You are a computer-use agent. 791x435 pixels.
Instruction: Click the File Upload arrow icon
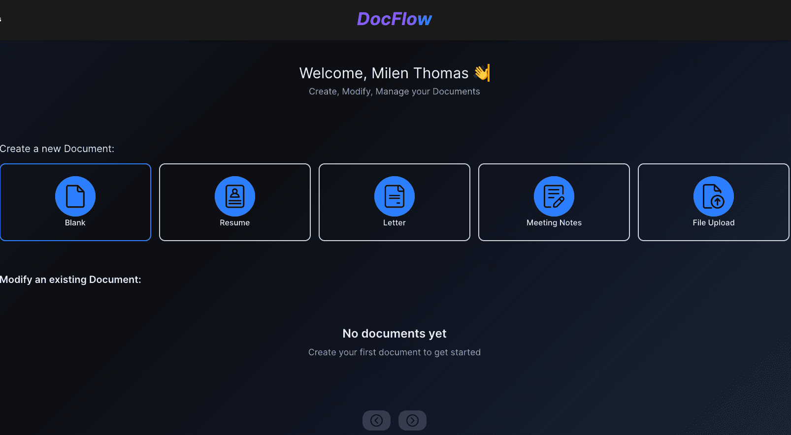coord(714,196)
